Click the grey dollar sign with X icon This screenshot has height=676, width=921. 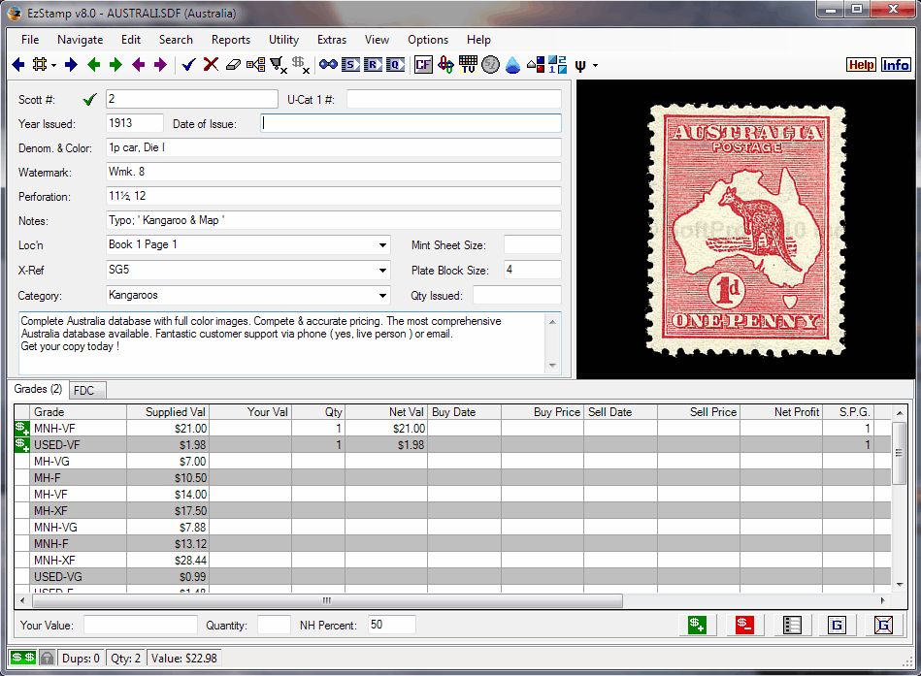pyautogui.click(x=301, y=65)
